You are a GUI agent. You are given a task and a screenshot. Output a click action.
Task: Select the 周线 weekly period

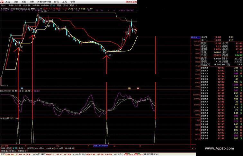(x=59, y=5)
